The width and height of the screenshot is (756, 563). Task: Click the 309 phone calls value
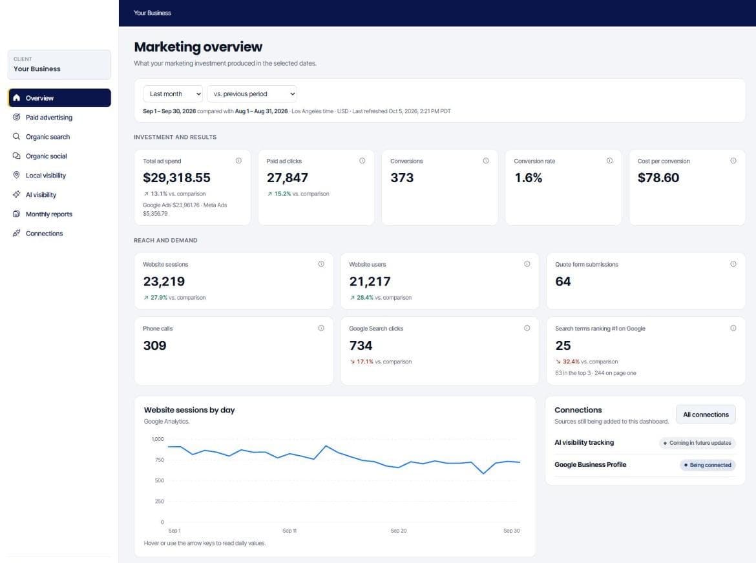tap(154, 345)
